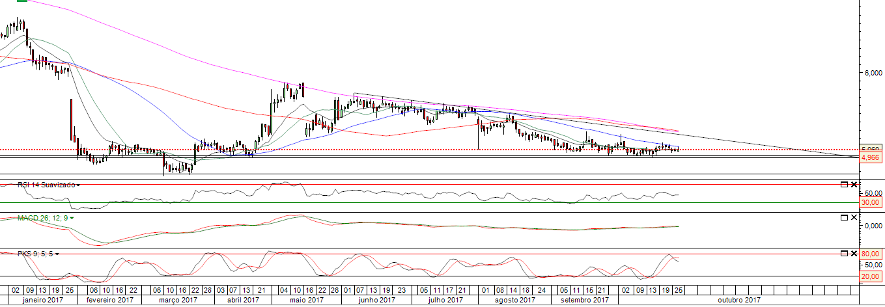Click the janeiro 2017 month label
This screenshot has height=307, width=885.
(42, 300)
